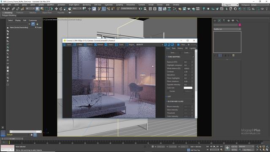Click the Exposure (EV) value field

(187, 62)
